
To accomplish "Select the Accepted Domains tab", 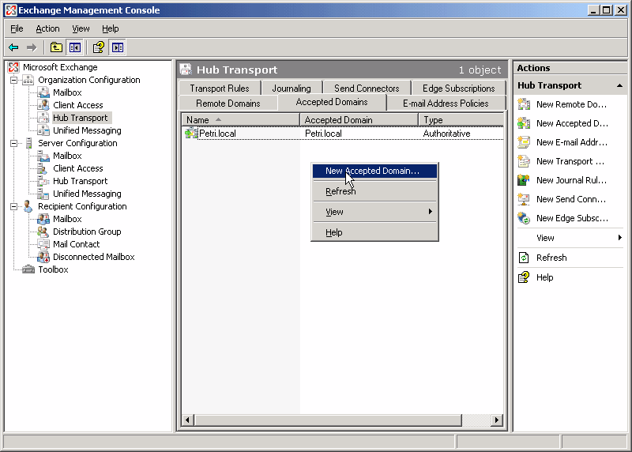I will click(332, 102).
